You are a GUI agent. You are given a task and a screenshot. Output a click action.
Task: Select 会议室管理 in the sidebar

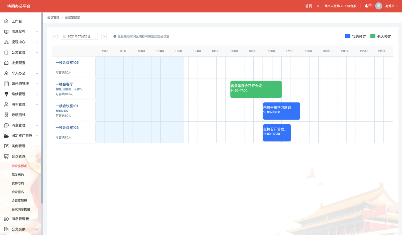pos(19,201)
